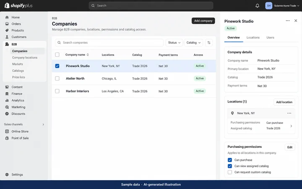Click Trade 2026 in Atelier North row

140,79
